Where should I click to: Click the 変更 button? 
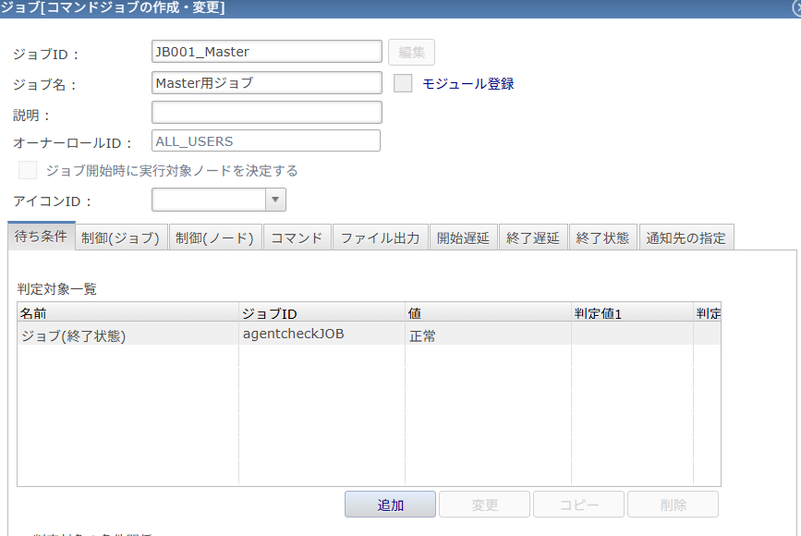click(x=484, y=505)
